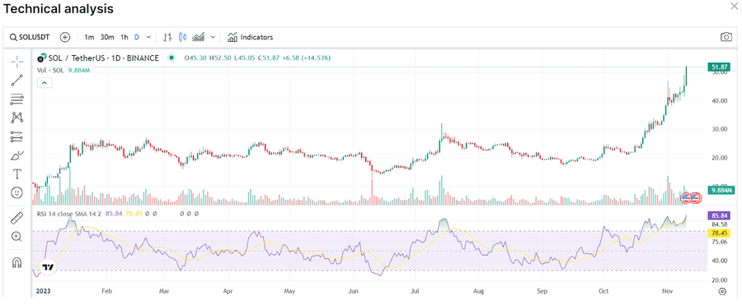
Task: Click the RSI 14 close SMA legend
Action: coord(70,214)
